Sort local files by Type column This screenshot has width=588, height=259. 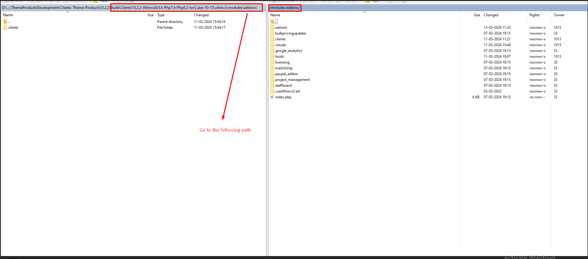click(x=161, y=15)
